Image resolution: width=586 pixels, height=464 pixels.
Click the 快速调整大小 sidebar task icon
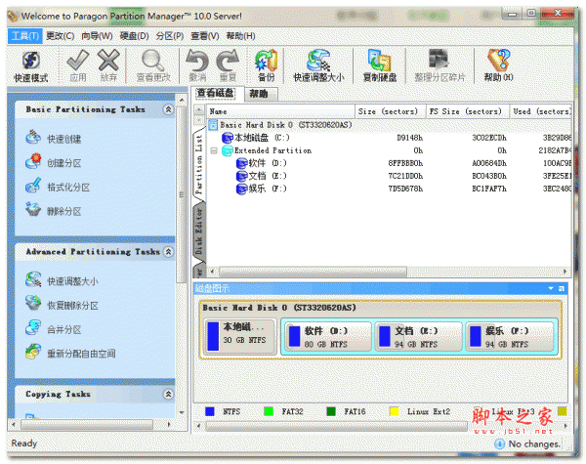point(33,279)
